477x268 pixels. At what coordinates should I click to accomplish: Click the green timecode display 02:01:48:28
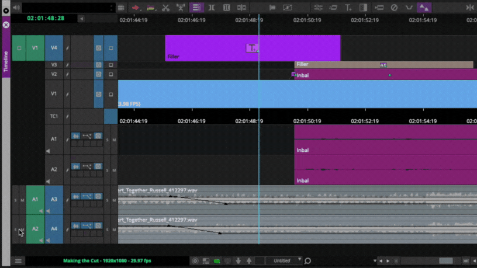[46, 18]
